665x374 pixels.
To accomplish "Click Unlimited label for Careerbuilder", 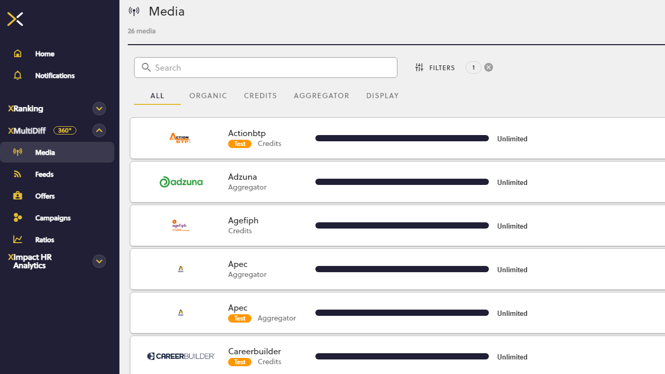I will 512,357.
